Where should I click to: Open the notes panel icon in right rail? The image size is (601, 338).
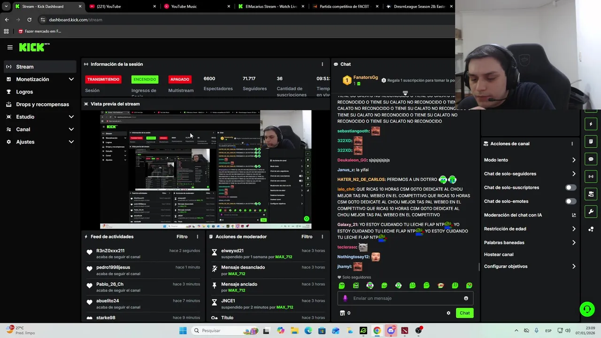click(x=591, y=142)
